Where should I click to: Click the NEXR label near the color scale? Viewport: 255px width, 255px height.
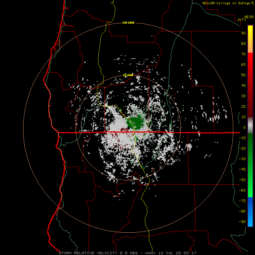tap(249, 17)
